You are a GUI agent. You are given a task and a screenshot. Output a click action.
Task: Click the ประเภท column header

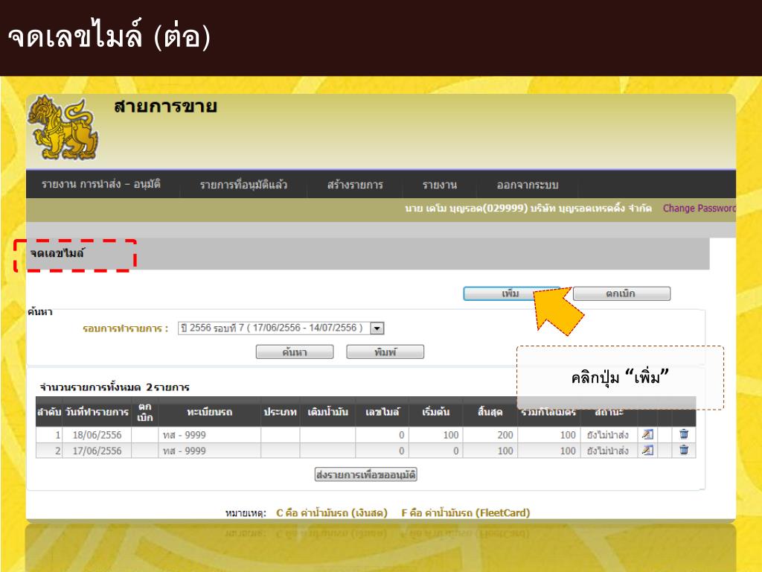(x=280, y=412)
